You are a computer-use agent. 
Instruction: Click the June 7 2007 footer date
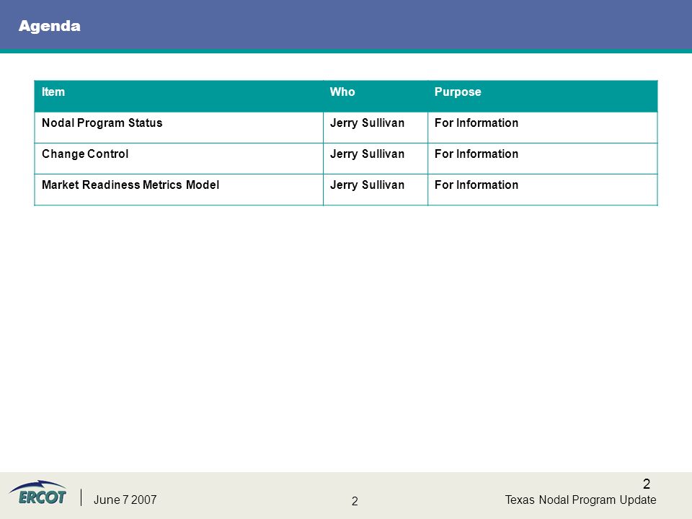tap(125, 500)
